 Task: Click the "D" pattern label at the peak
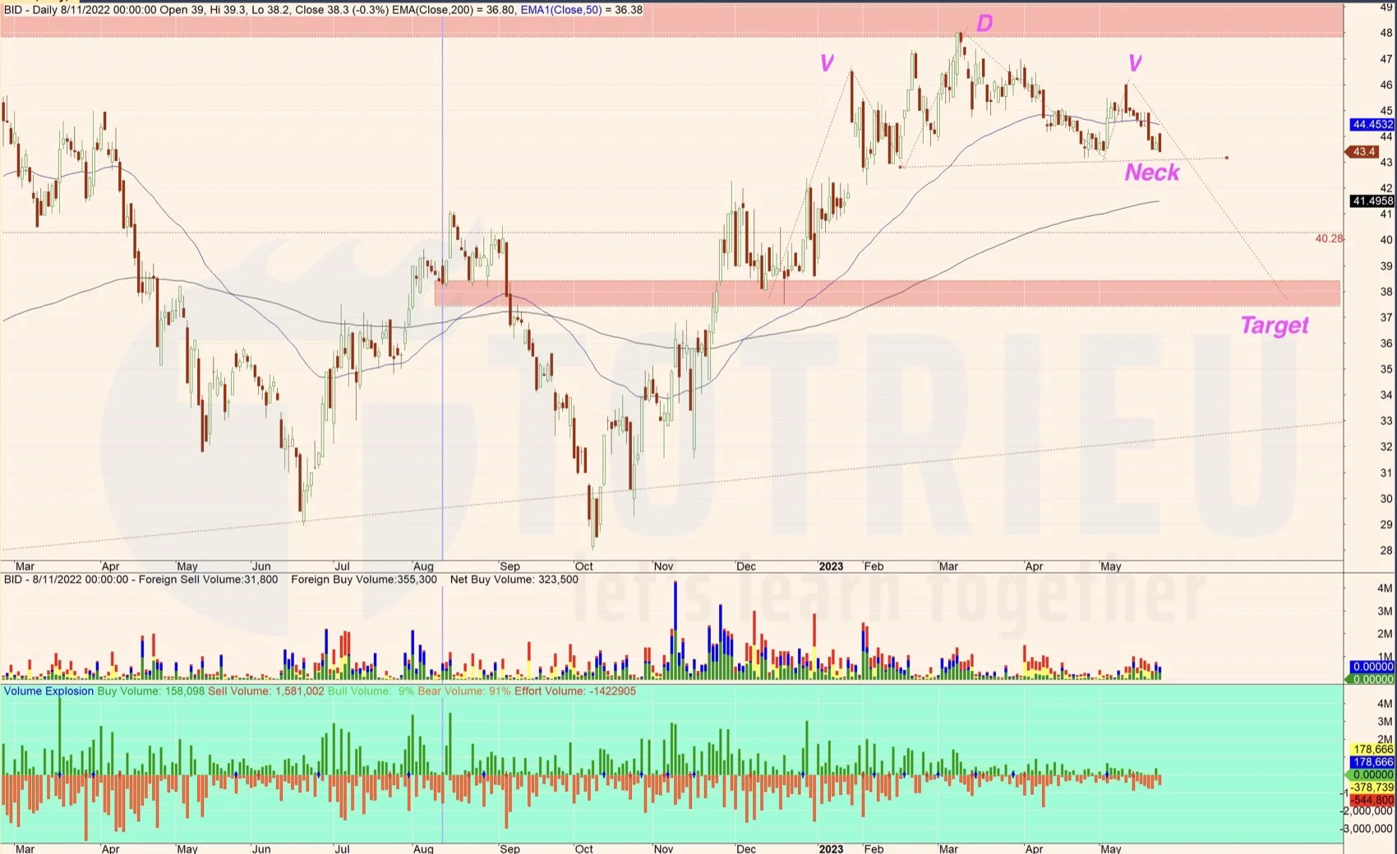point(984,24)
